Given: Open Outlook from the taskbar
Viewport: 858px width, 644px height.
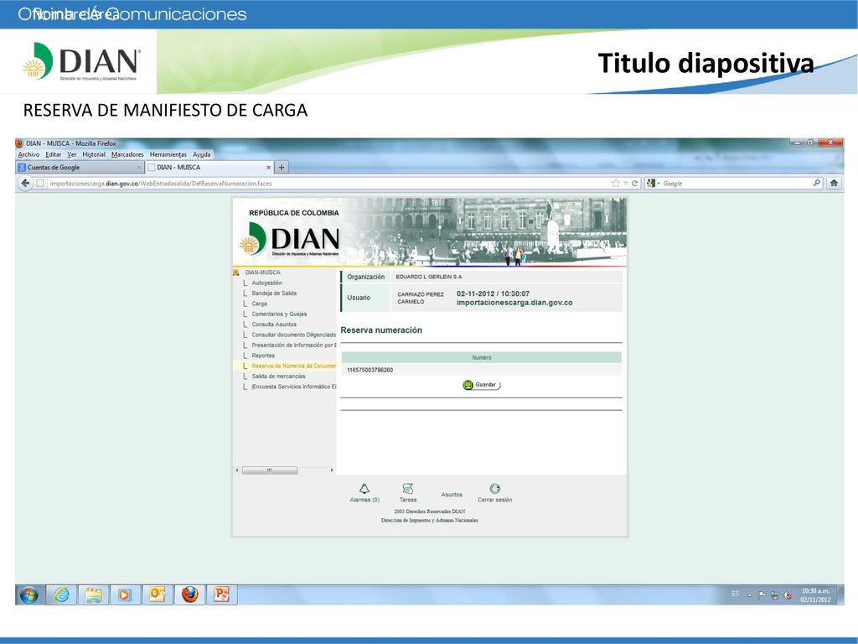Looking at the screenshot, I should click(157, 595).
